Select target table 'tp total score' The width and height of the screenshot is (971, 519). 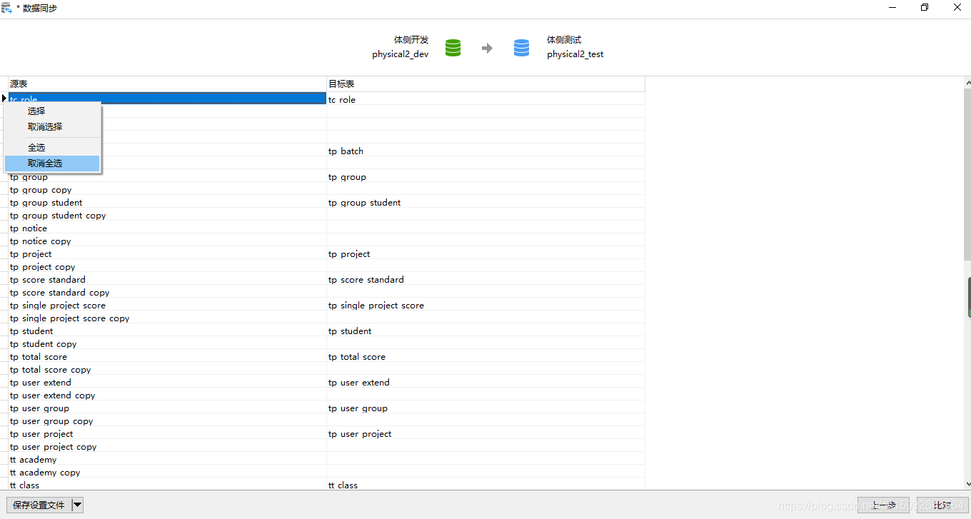(485, 357)
